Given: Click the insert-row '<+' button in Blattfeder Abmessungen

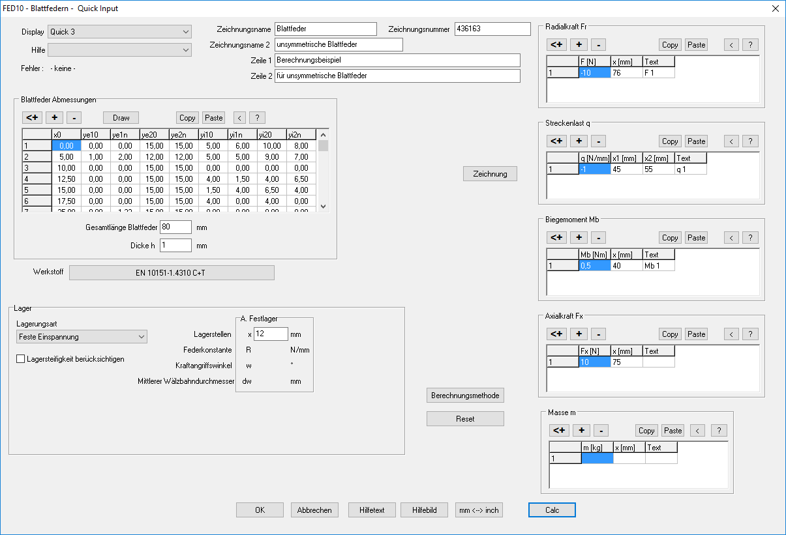Looking at the screenshot, I should point(32,118).
